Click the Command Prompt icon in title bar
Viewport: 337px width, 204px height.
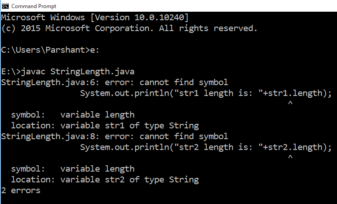click(5, 6)
